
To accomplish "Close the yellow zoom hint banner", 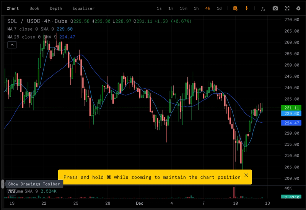I will [x=246, y=175].
